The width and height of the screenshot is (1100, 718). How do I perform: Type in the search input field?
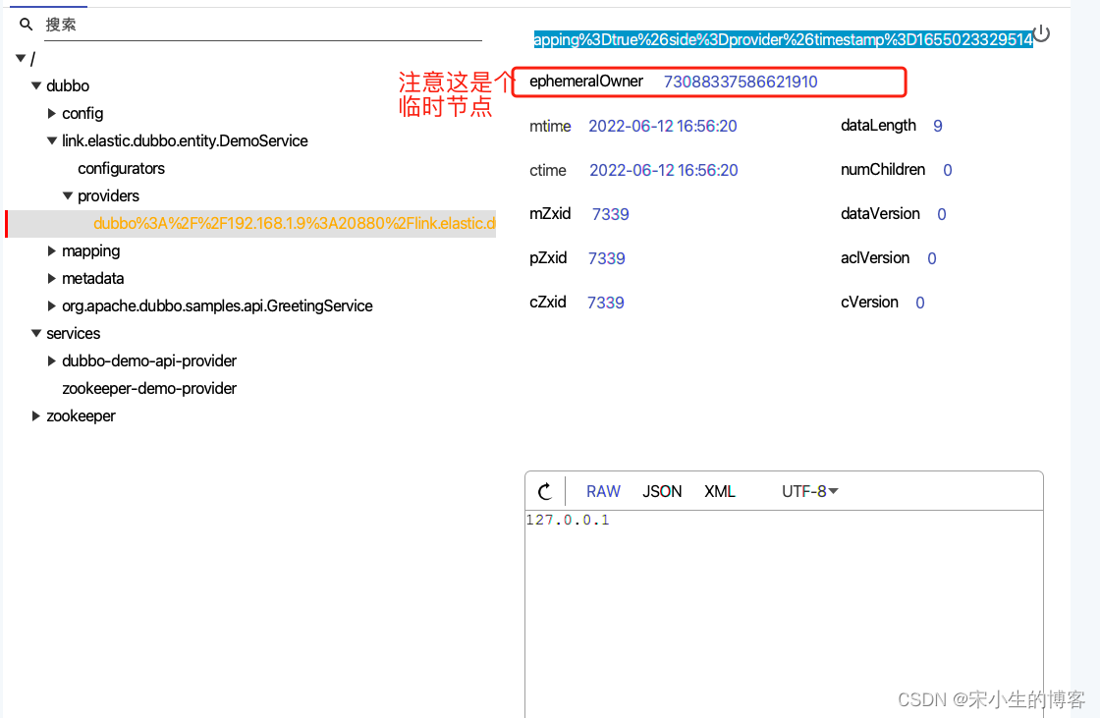click(x=255, y=25)
